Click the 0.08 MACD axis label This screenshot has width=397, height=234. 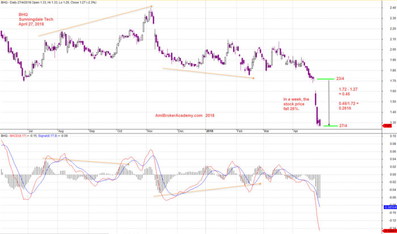click(x=393, y=144)
